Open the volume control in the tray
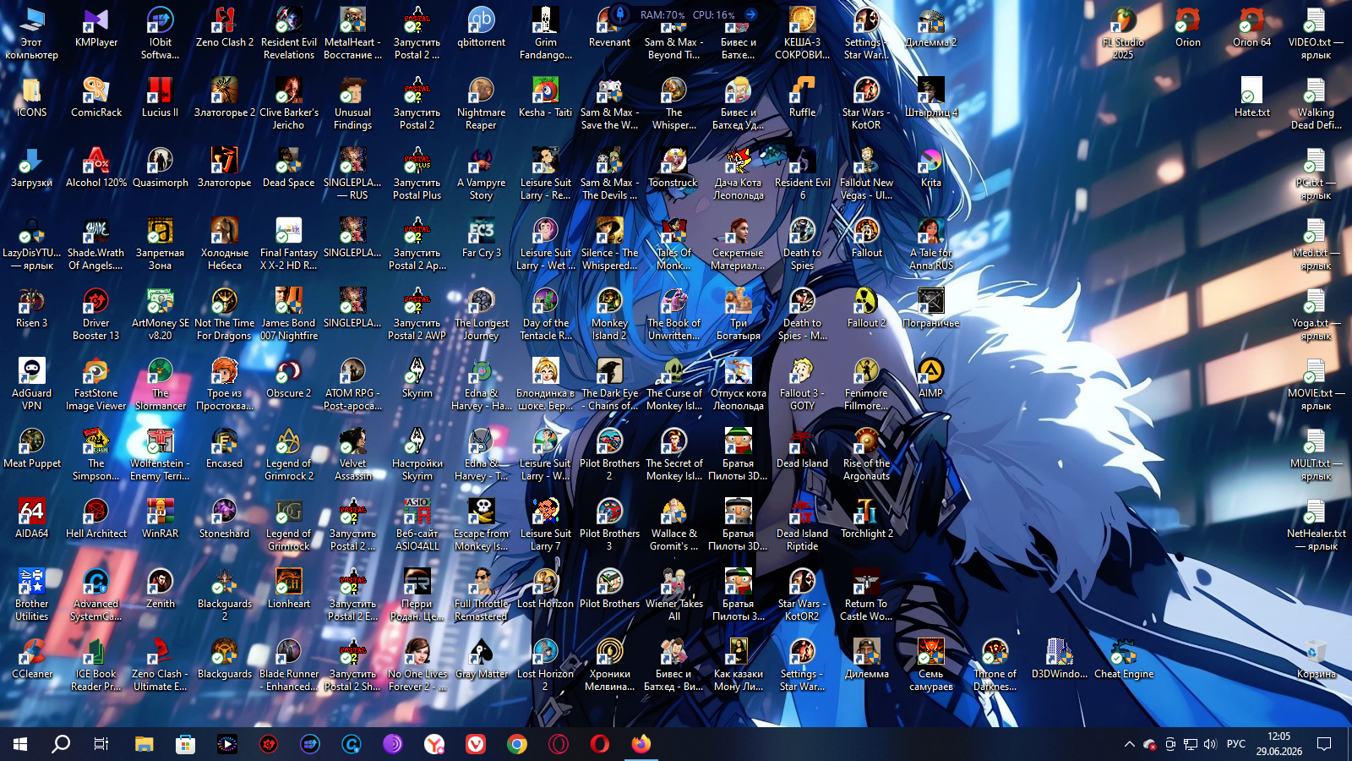 pos(1210,744)
